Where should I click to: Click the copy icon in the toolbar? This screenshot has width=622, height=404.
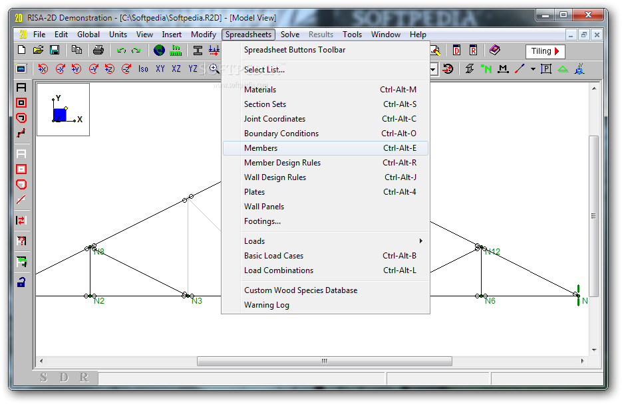pos(77,50)
